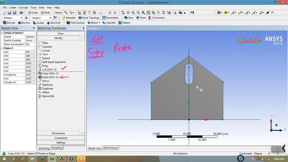The width and height of the screenshot is (288, 162).
Task: Select the Thin/Surface tool
Action: tap(76, 23)
